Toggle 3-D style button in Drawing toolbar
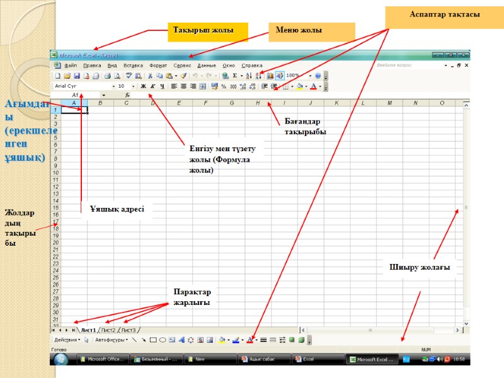The width and height of the screenshot is (504, 378). 301,340
